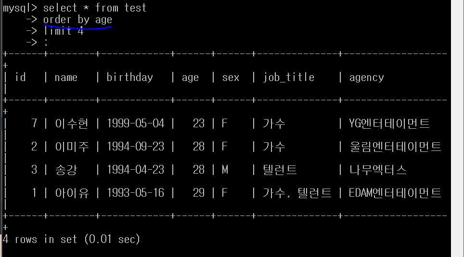Select the name cell '이수현'
The height and width of the screenshot is (257, 464).
point(72,123)
